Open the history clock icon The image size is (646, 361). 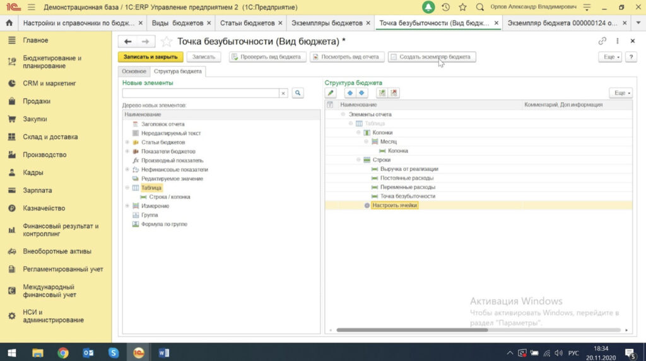[446, 8]
